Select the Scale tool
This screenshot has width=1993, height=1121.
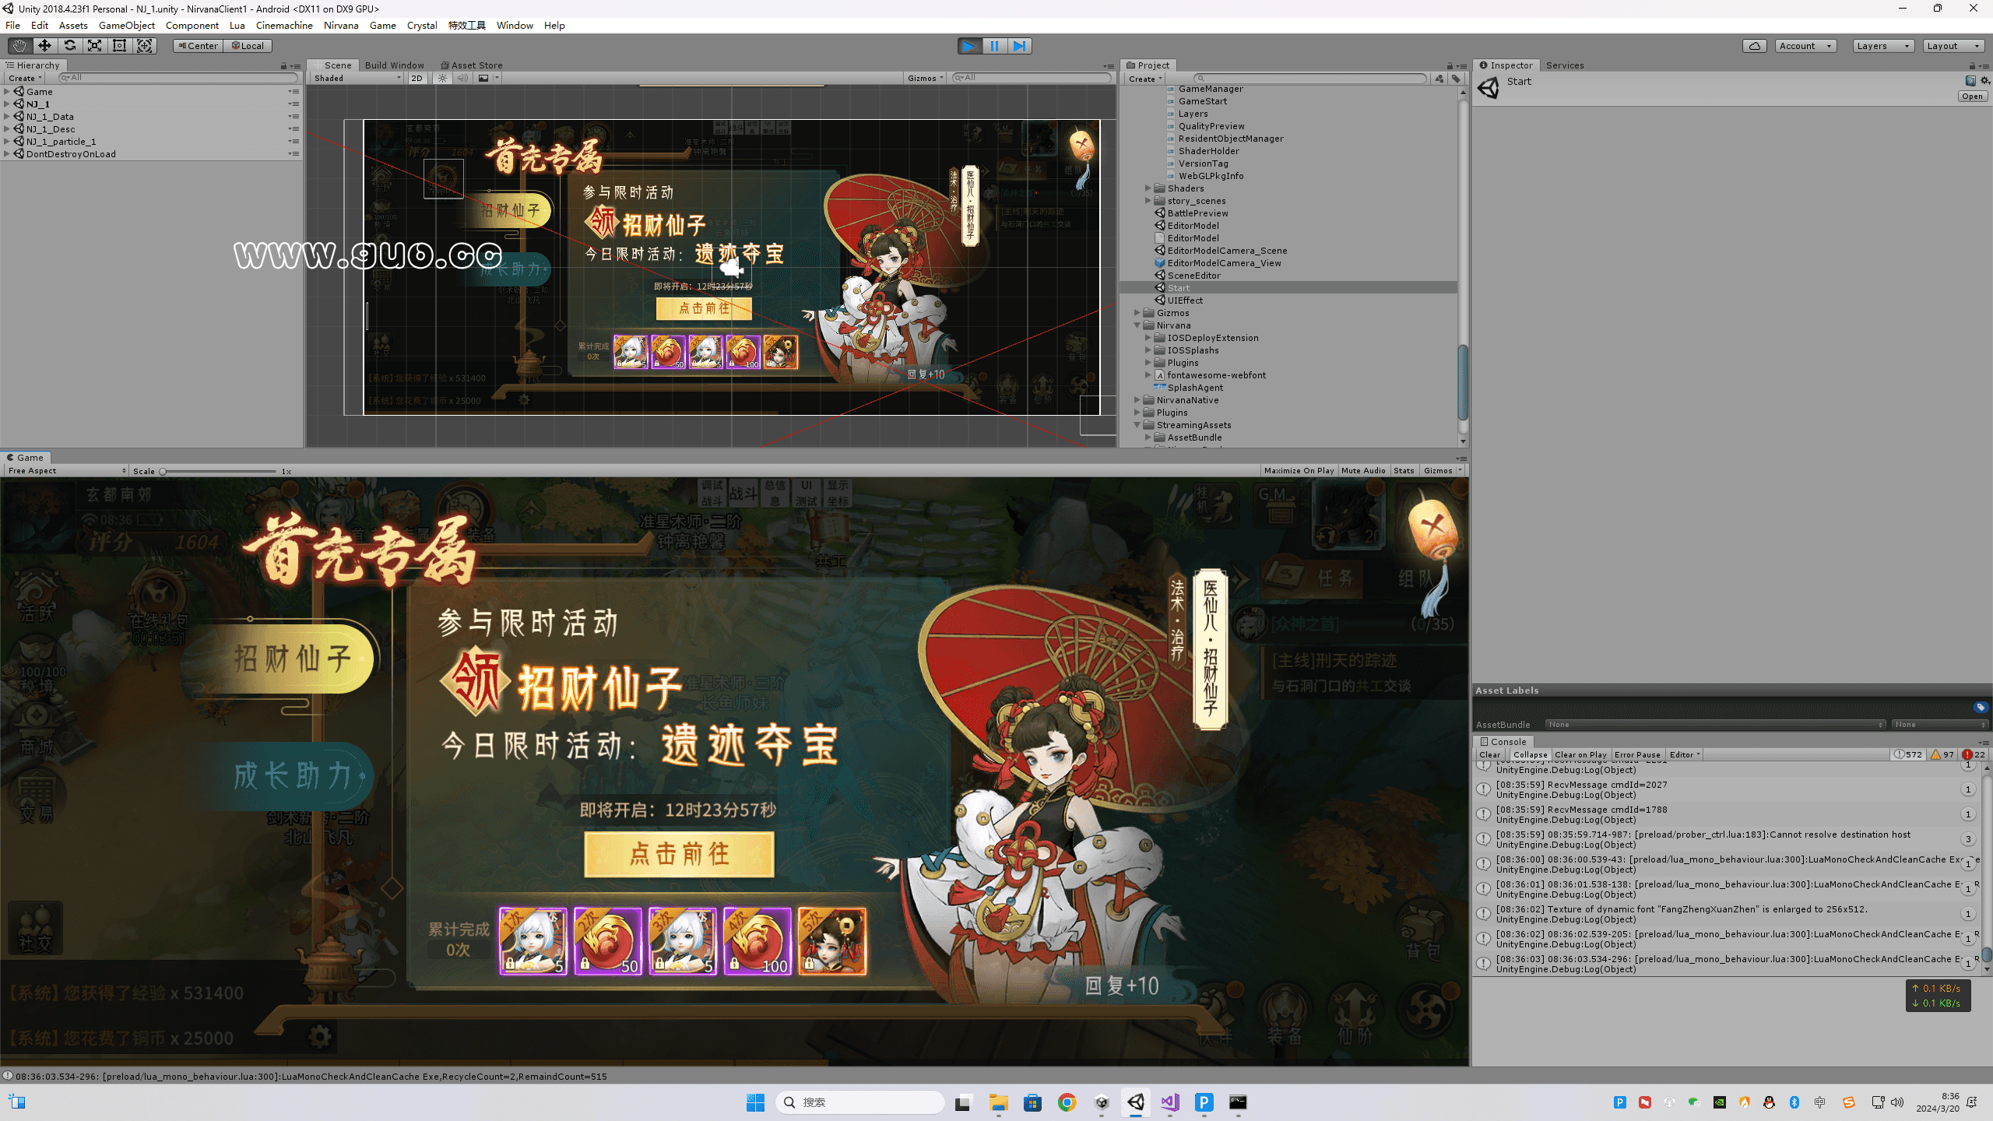tap(94, 46)
